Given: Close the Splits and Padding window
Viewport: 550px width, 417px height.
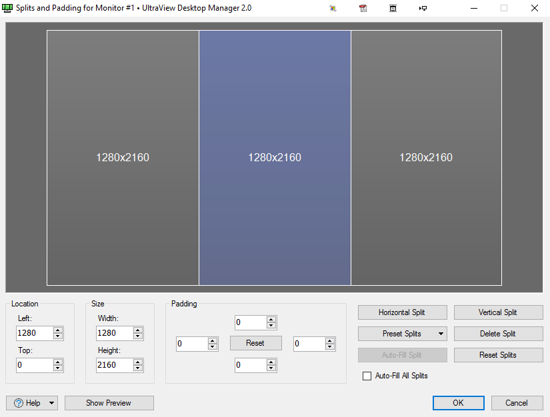Looking at the screenshot, I should 534,8.
